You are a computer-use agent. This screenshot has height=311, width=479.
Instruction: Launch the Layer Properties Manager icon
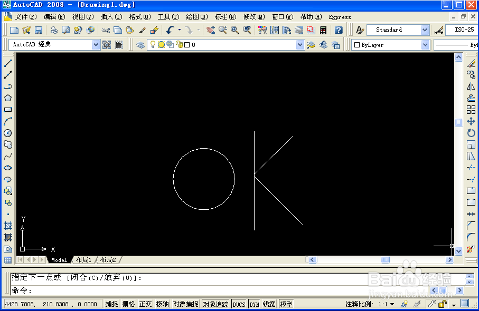click(140, 45)
